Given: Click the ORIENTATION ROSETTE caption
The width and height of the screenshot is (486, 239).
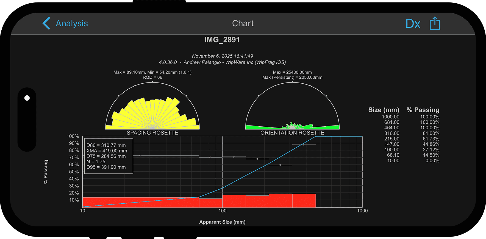Looking at the screenshot, I should tap(292, 133).
